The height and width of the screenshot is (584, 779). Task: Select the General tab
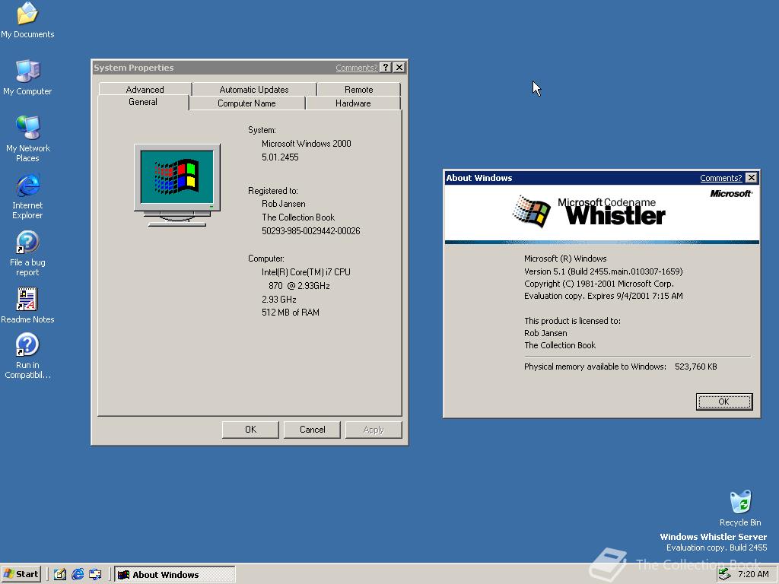click(142, 102)
